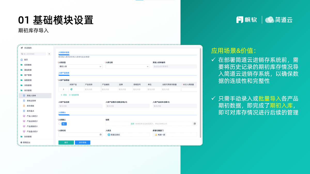Click the 入库产品信息 section heading

pyautogui.click(x=64, y=73)
